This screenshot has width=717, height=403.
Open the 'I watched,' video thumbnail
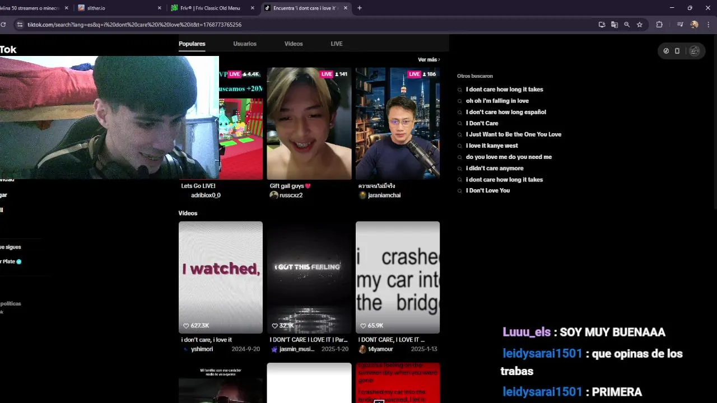(x=221, y=278)
